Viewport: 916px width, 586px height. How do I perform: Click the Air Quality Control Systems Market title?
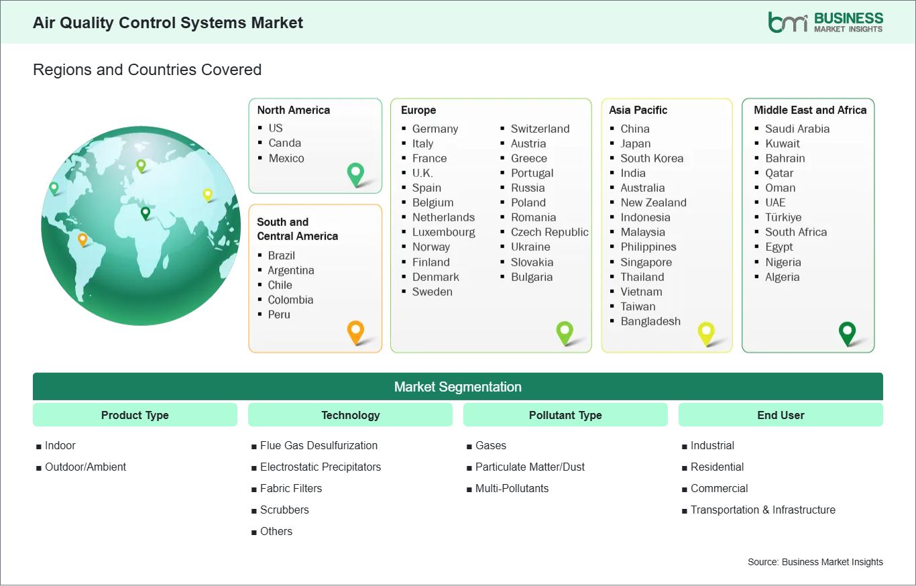(x=168, y=22)
